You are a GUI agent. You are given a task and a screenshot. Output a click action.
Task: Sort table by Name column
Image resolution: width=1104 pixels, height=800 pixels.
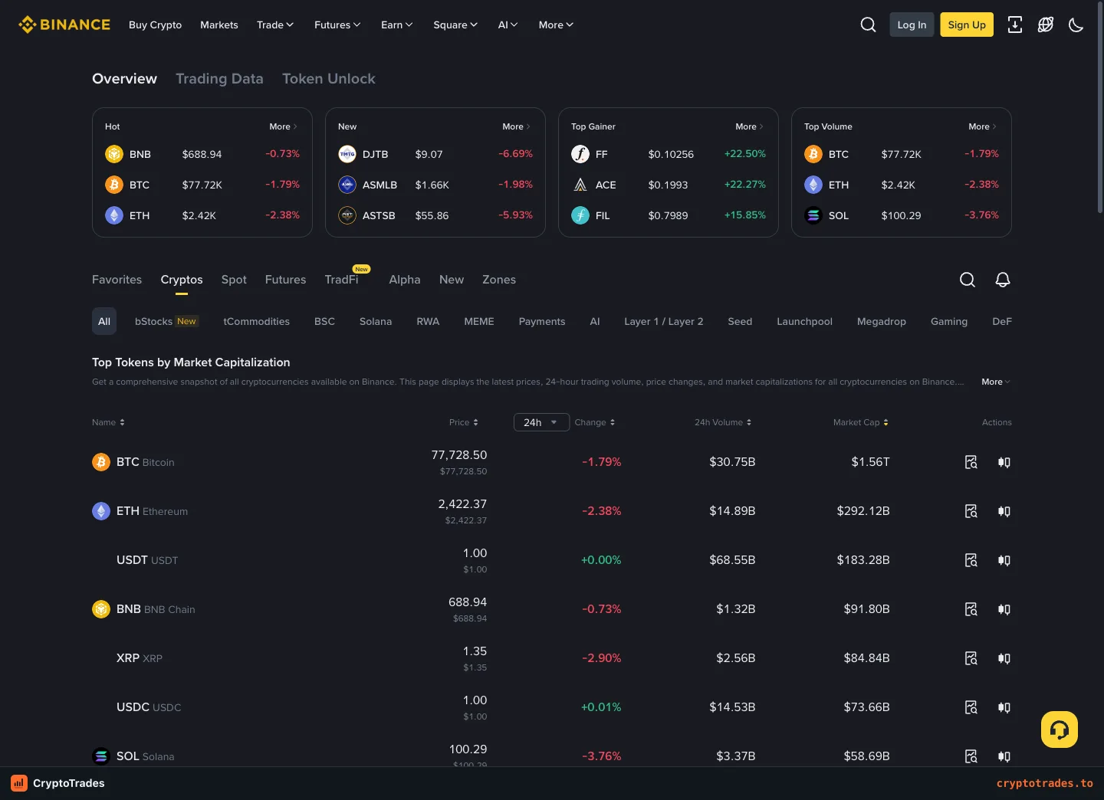108,422
